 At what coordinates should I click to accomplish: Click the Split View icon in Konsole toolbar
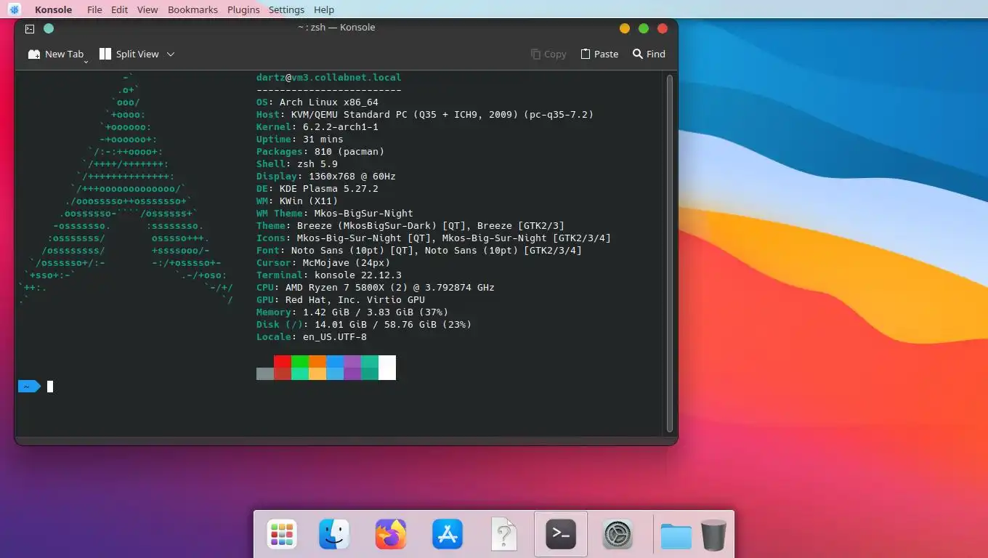(x=105, y=54)
